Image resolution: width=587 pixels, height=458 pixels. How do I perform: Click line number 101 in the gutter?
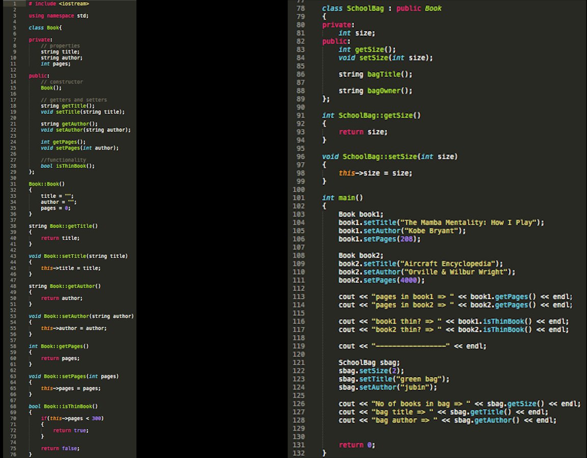pyautogui.click(x=298, y=197)
